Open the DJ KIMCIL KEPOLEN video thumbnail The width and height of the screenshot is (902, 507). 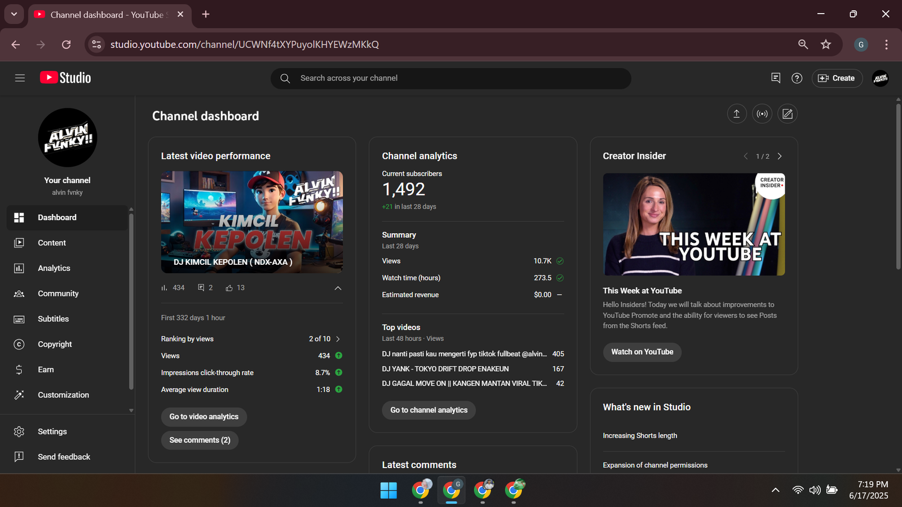tap(252, 222)
